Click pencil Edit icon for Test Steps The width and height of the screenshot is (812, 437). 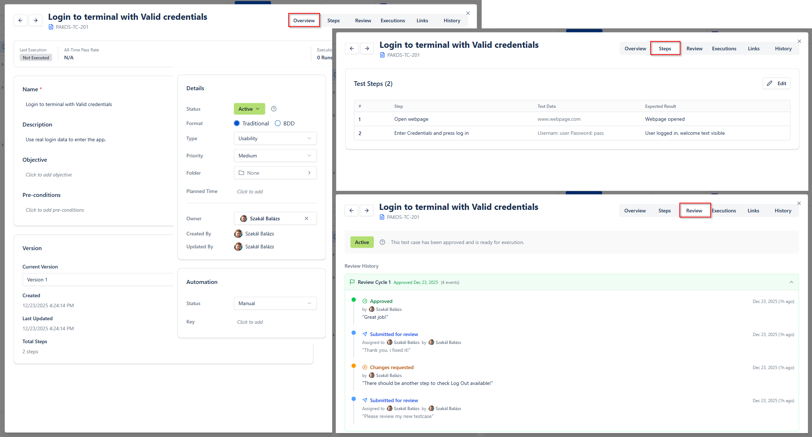(x=770, y=83)
